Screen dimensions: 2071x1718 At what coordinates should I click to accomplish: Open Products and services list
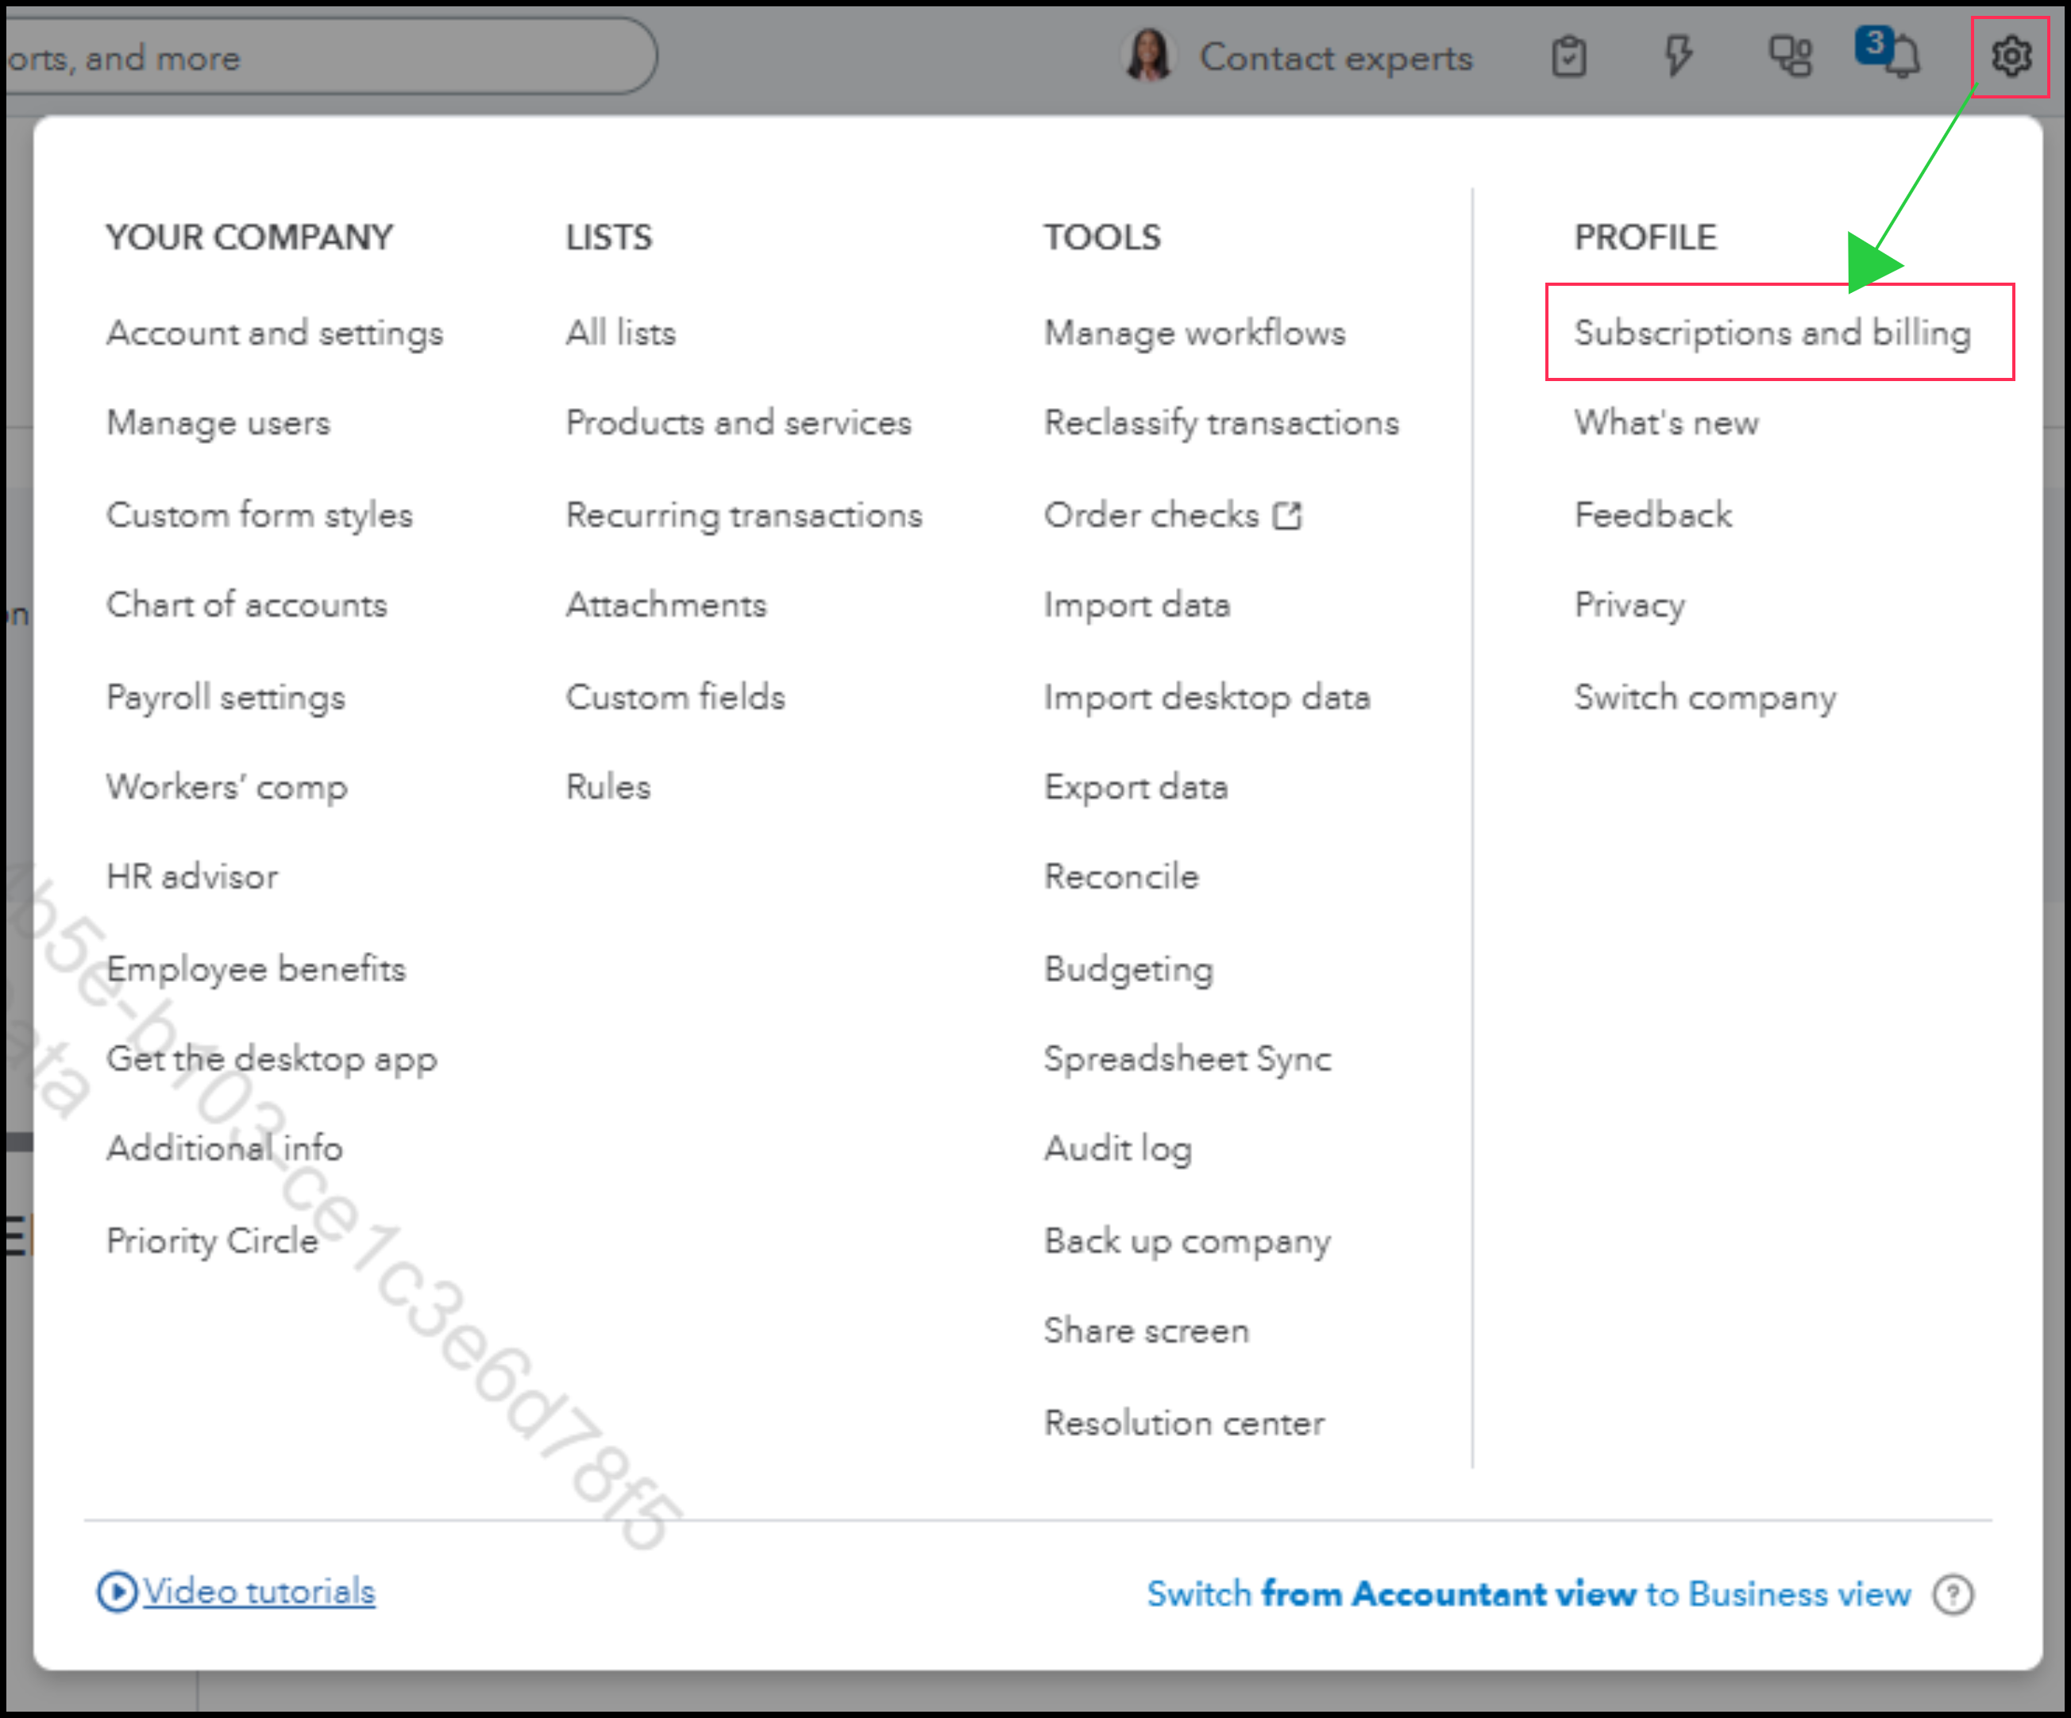[738, 423]
